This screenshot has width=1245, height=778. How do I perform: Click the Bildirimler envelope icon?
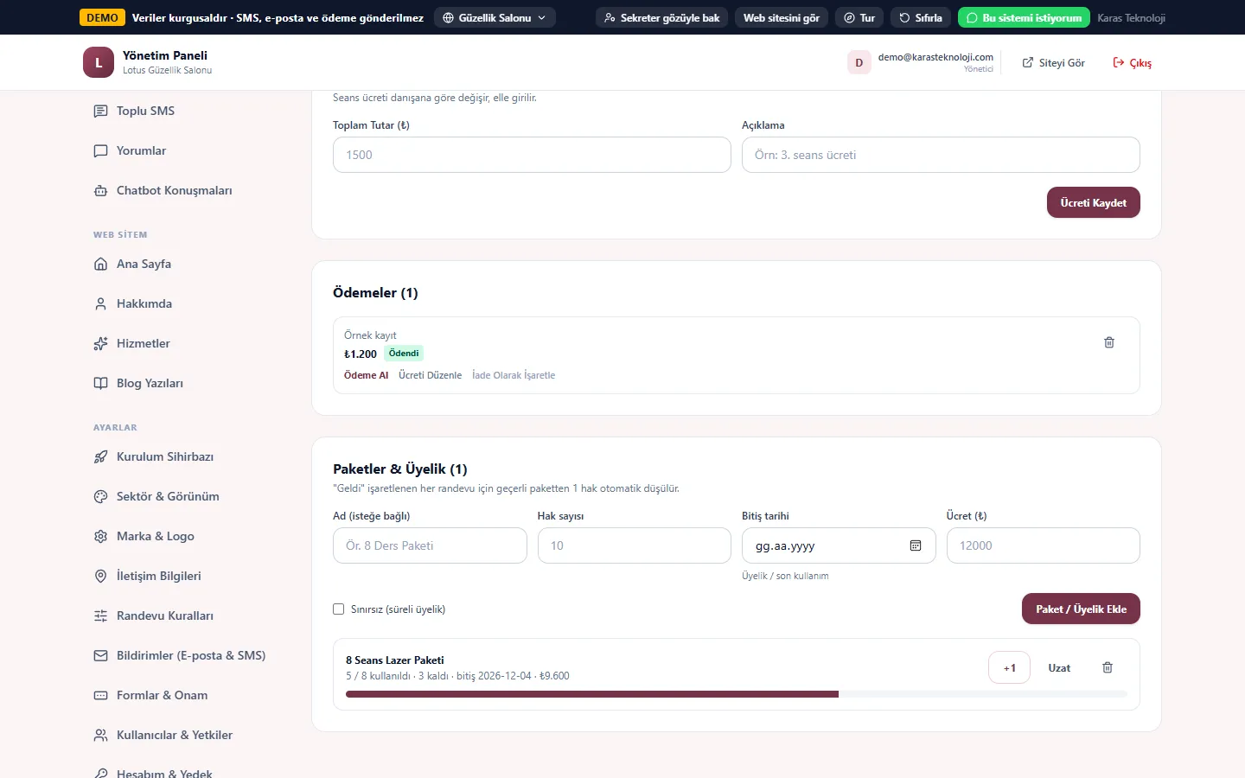click(x=100, y=655)
